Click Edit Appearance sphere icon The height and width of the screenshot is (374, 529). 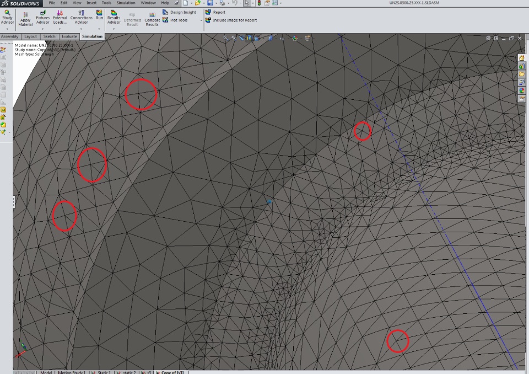[295, 38]
